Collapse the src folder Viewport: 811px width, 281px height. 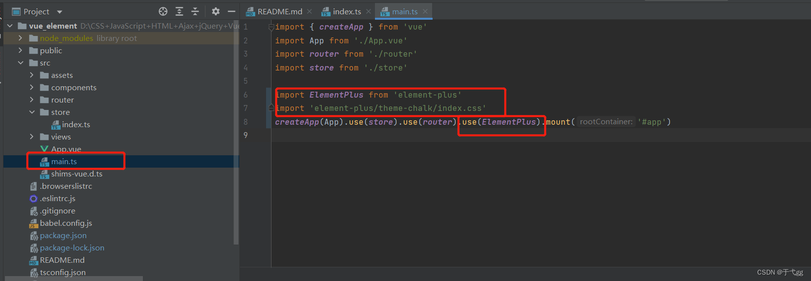pos(20,63)
